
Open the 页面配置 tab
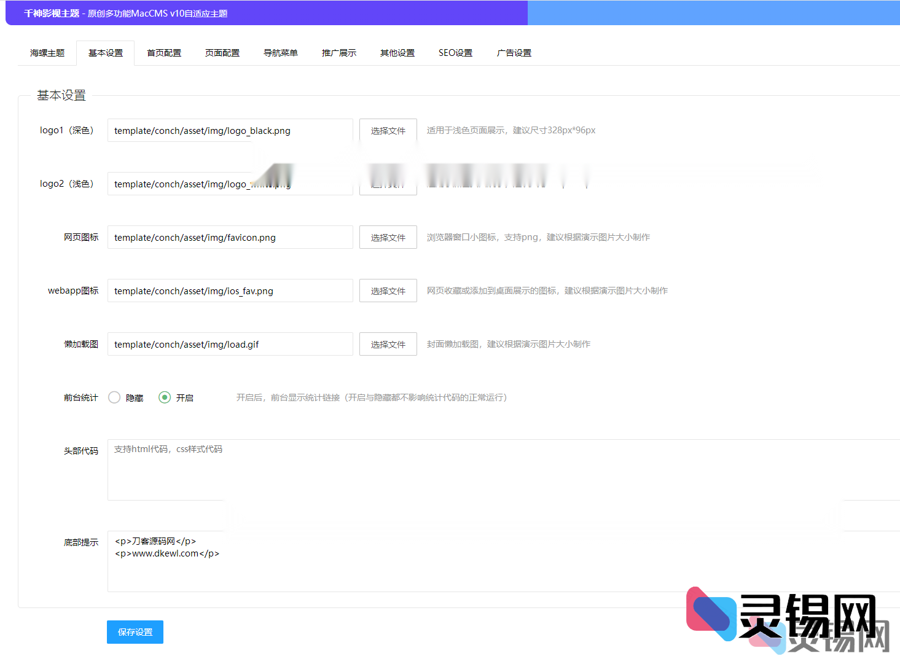tap(222, 53)
